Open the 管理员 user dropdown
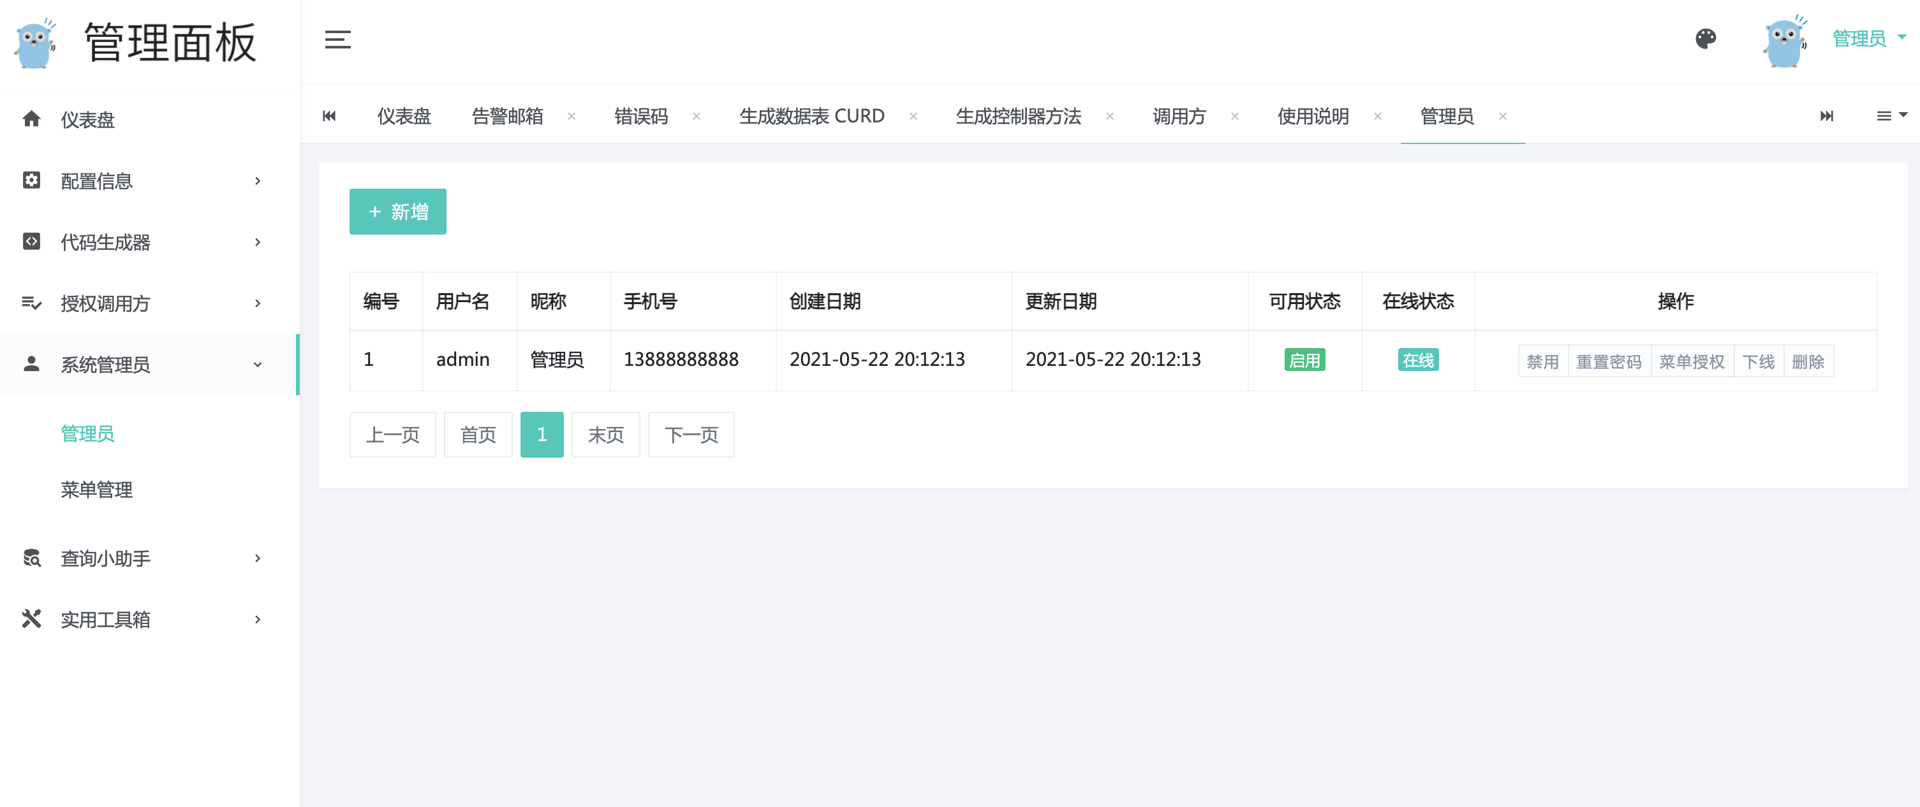Image resolution: width=1920 pixels, height=807 pixels. tap(1868, 39)
